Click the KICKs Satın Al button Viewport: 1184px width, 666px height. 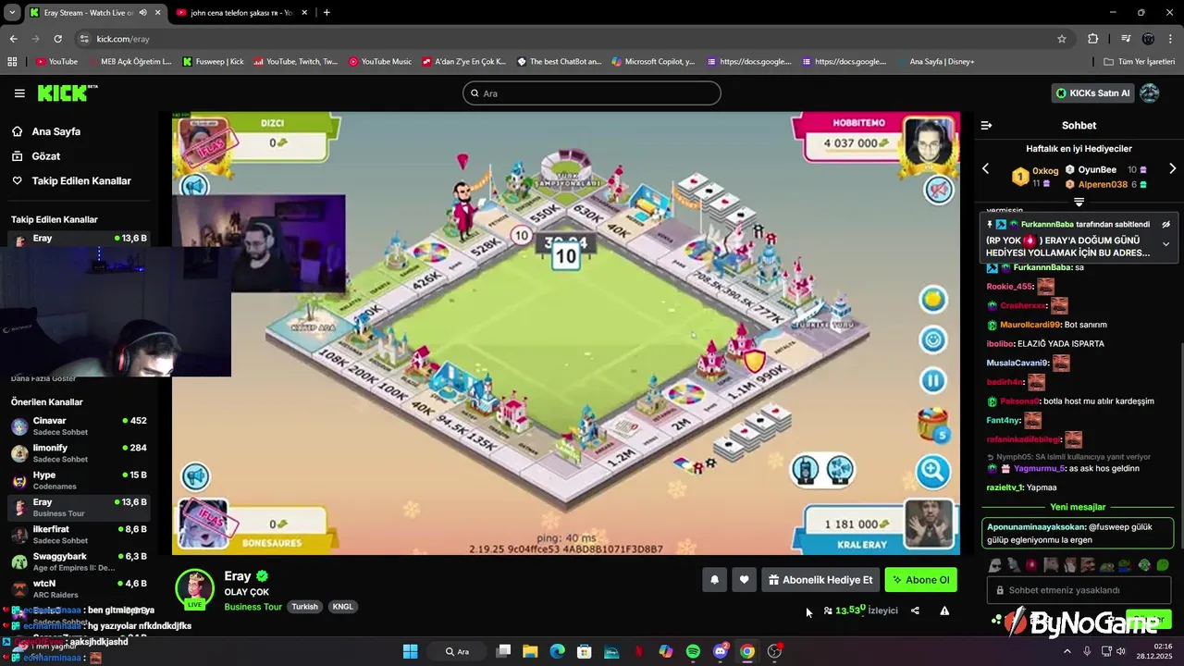pos(1092,93)
